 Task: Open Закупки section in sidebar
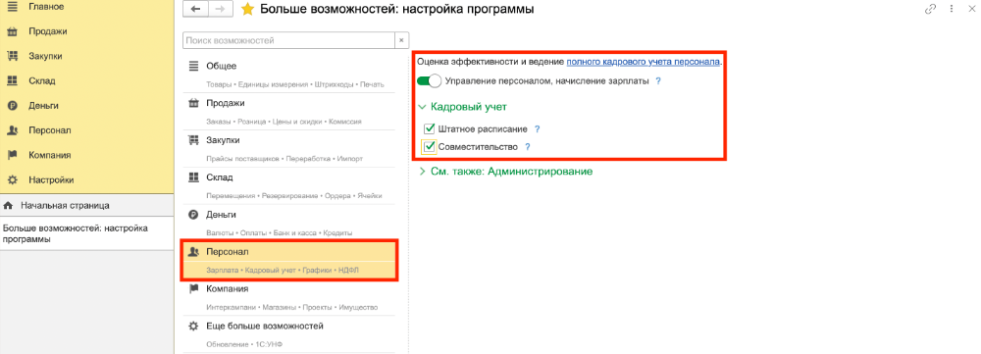[x=45, y=56]
